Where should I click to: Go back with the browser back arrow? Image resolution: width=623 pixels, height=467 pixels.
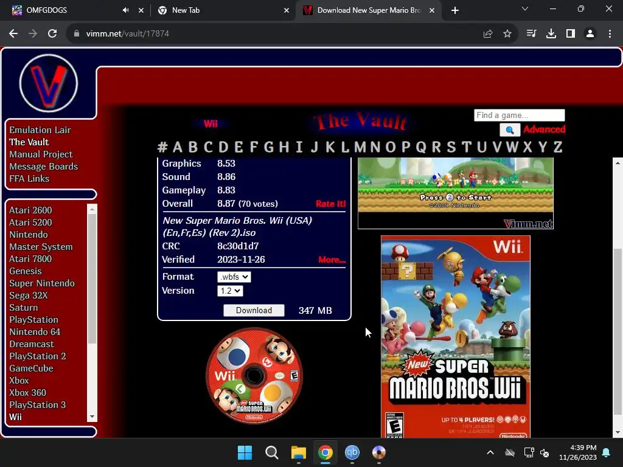click(13, 34)
